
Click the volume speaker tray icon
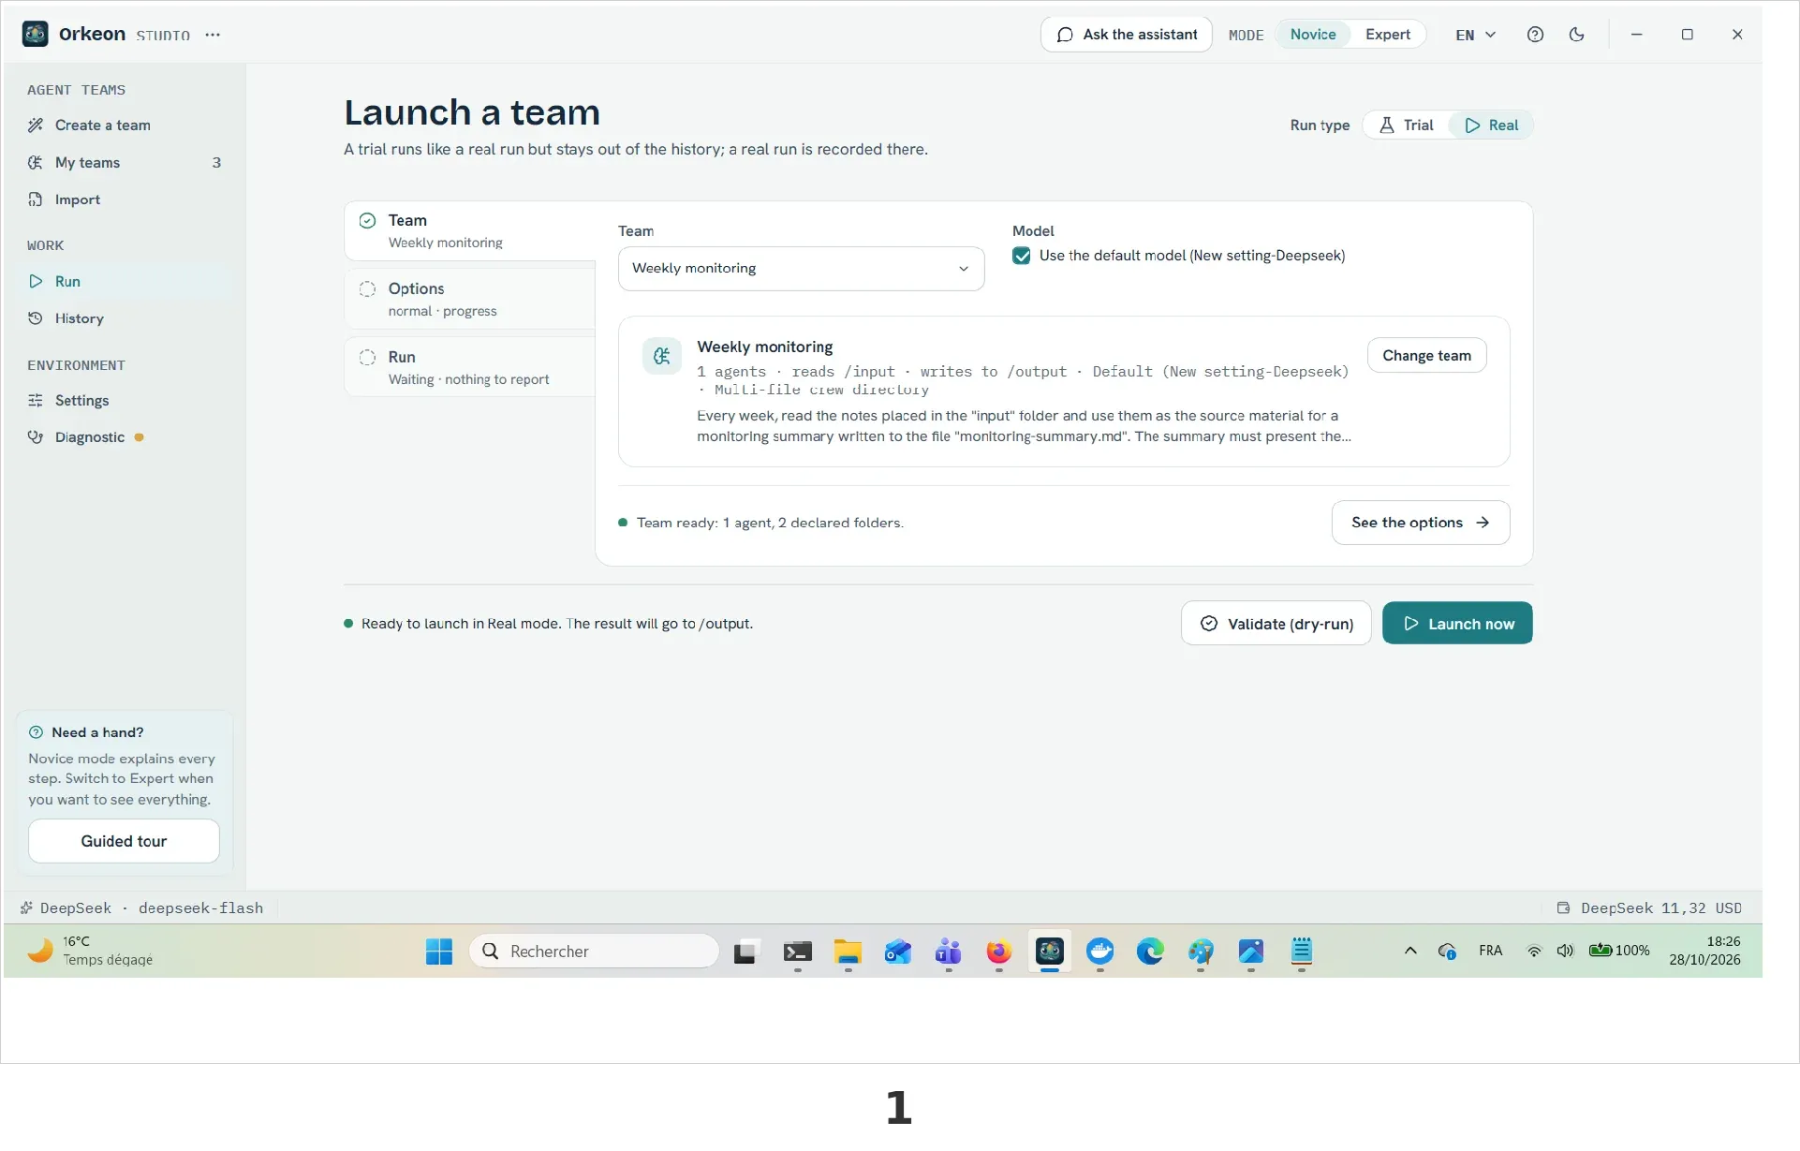[1565, 951]
